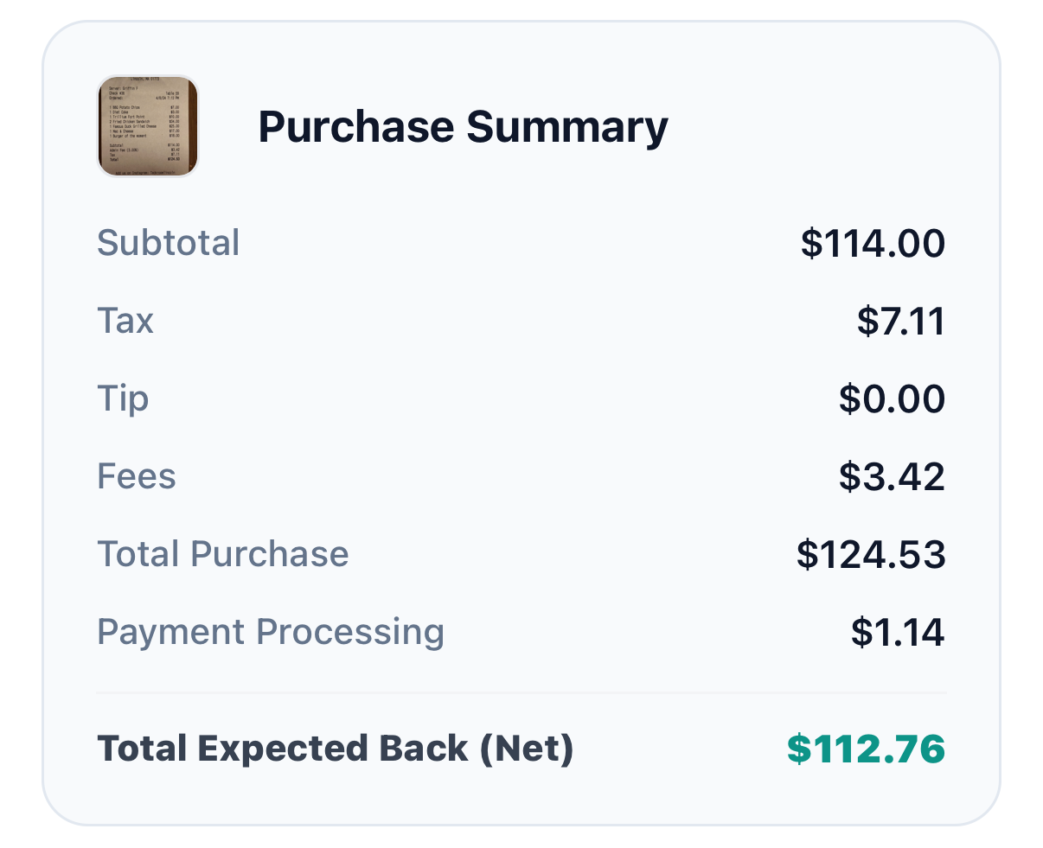The height and width of the screenshot is (848, 1043).
Task: Click the receipt thumbnail image
Action: (x=147, y=127)
